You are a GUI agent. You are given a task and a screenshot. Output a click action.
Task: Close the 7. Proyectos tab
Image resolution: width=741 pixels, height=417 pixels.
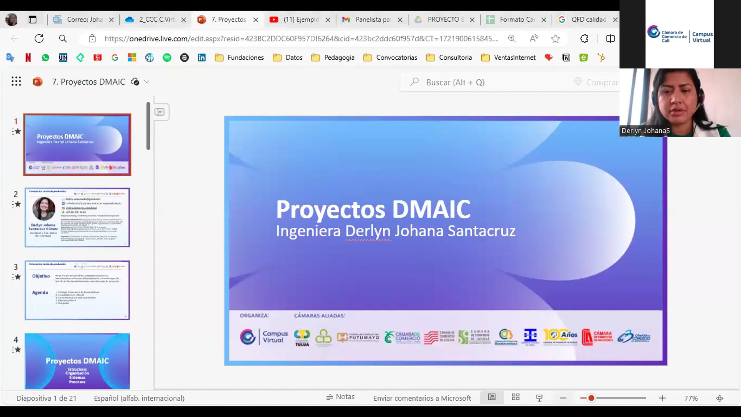(x=256, y=20)
